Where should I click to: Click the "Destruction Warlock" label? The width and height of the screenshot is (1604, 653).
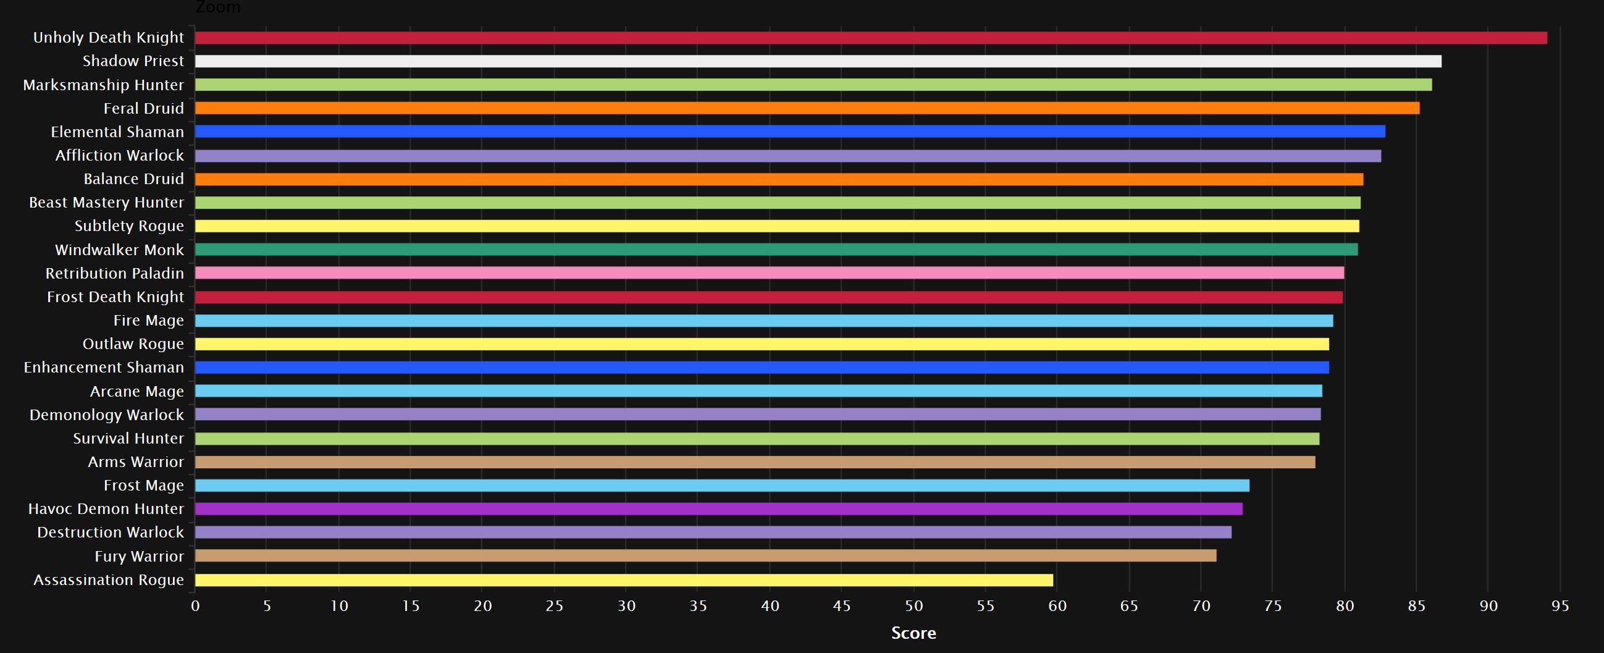pyautogui.click(x=110, y=533)
